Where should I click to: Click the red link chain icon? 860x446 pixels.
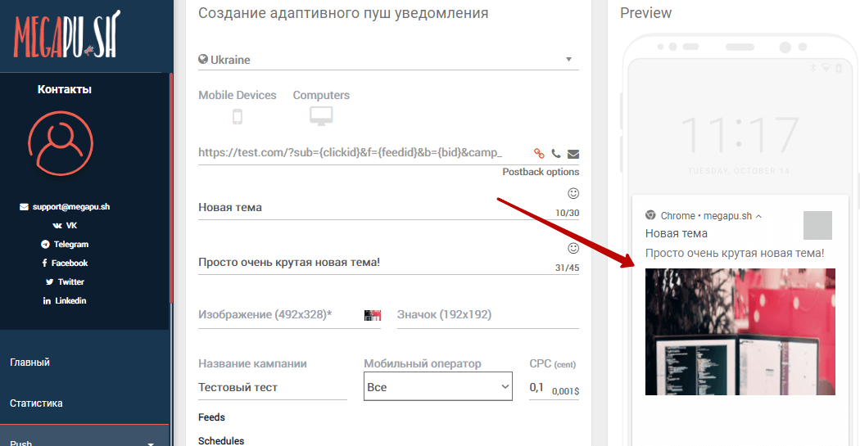tap(539, 153)
